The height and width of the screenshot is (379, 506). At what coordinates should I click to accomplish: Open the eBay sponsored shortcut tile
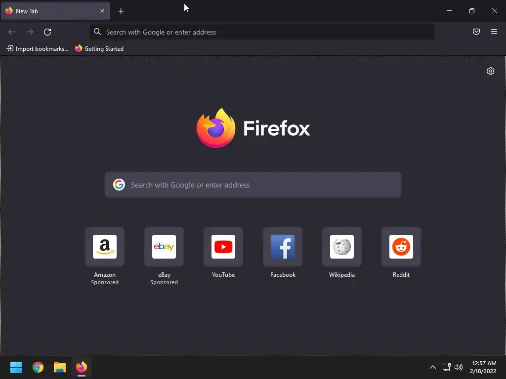coord(164,247)
